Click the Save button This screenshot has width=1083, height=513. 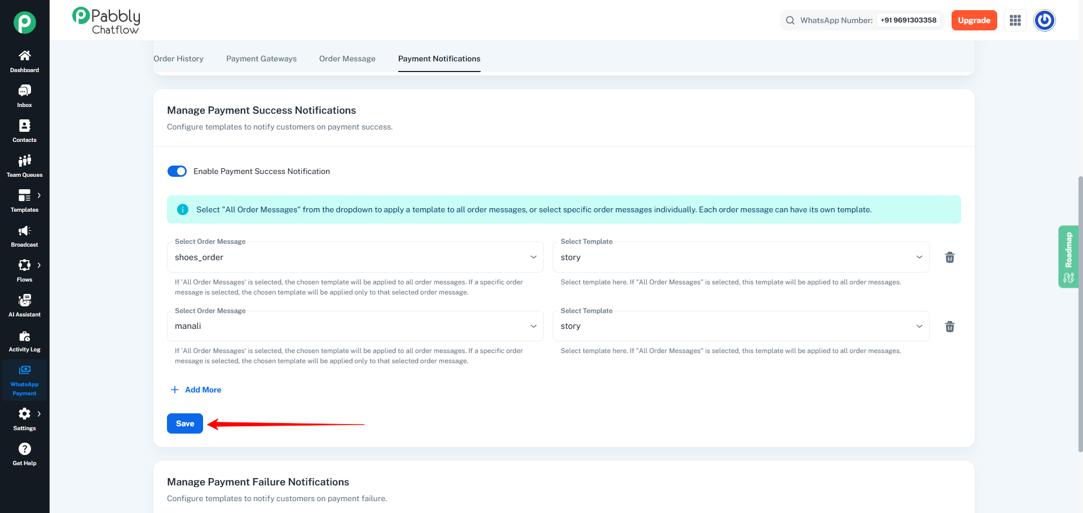185,423
